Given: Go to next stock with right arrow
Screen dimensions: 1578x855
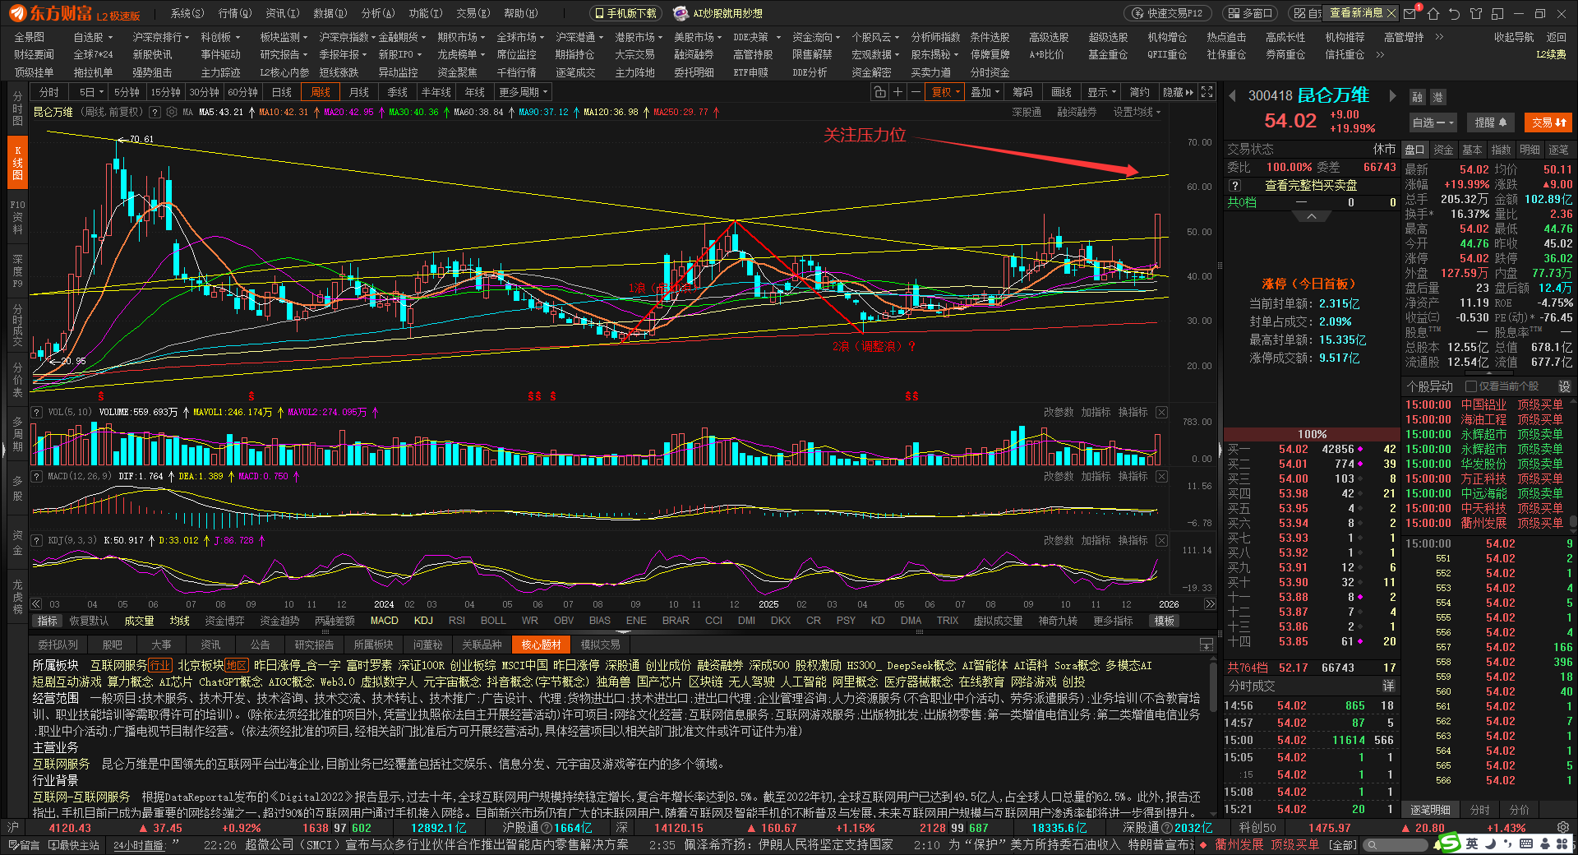Looking at the screenshot, I should (1392, 96).
